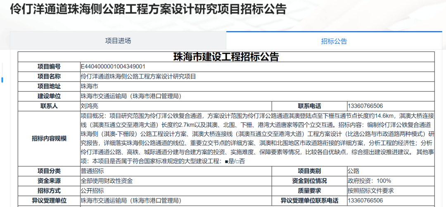
Task: Click the 联系电话 label cell
Action: point(309,106)
